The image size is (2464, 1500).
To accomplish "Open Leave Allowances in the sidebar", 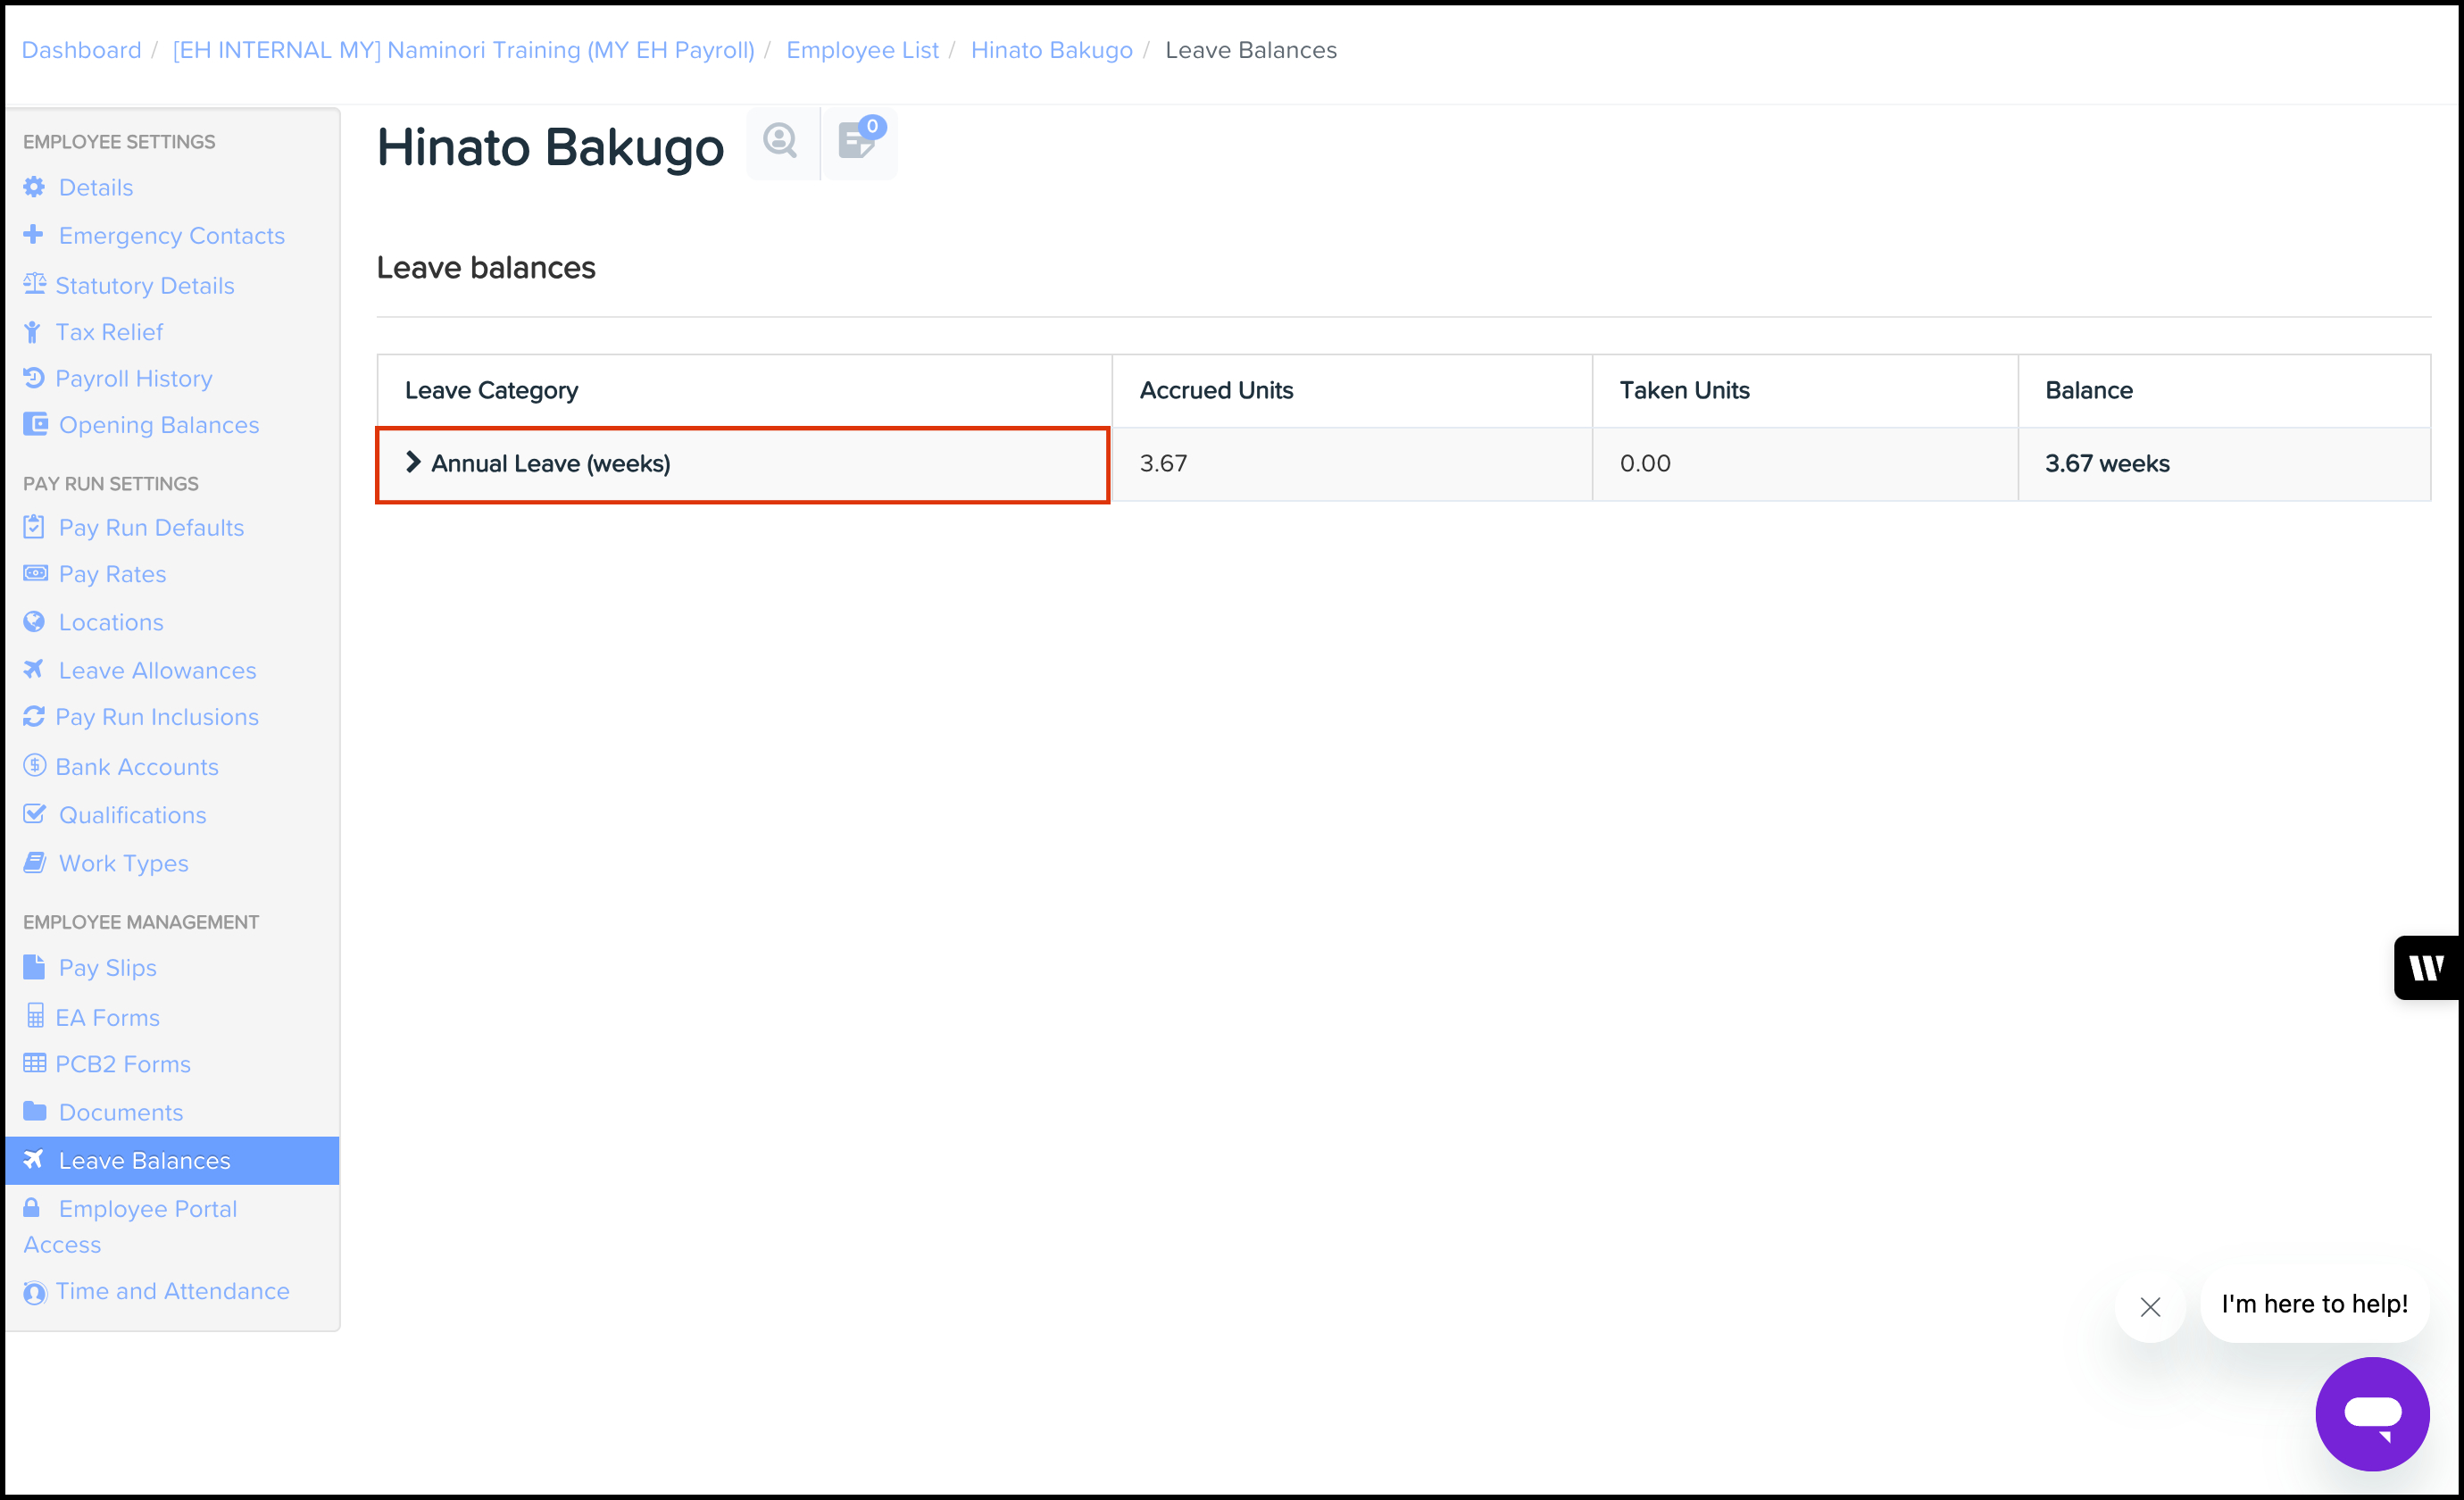I will click(x=157, y=670).
